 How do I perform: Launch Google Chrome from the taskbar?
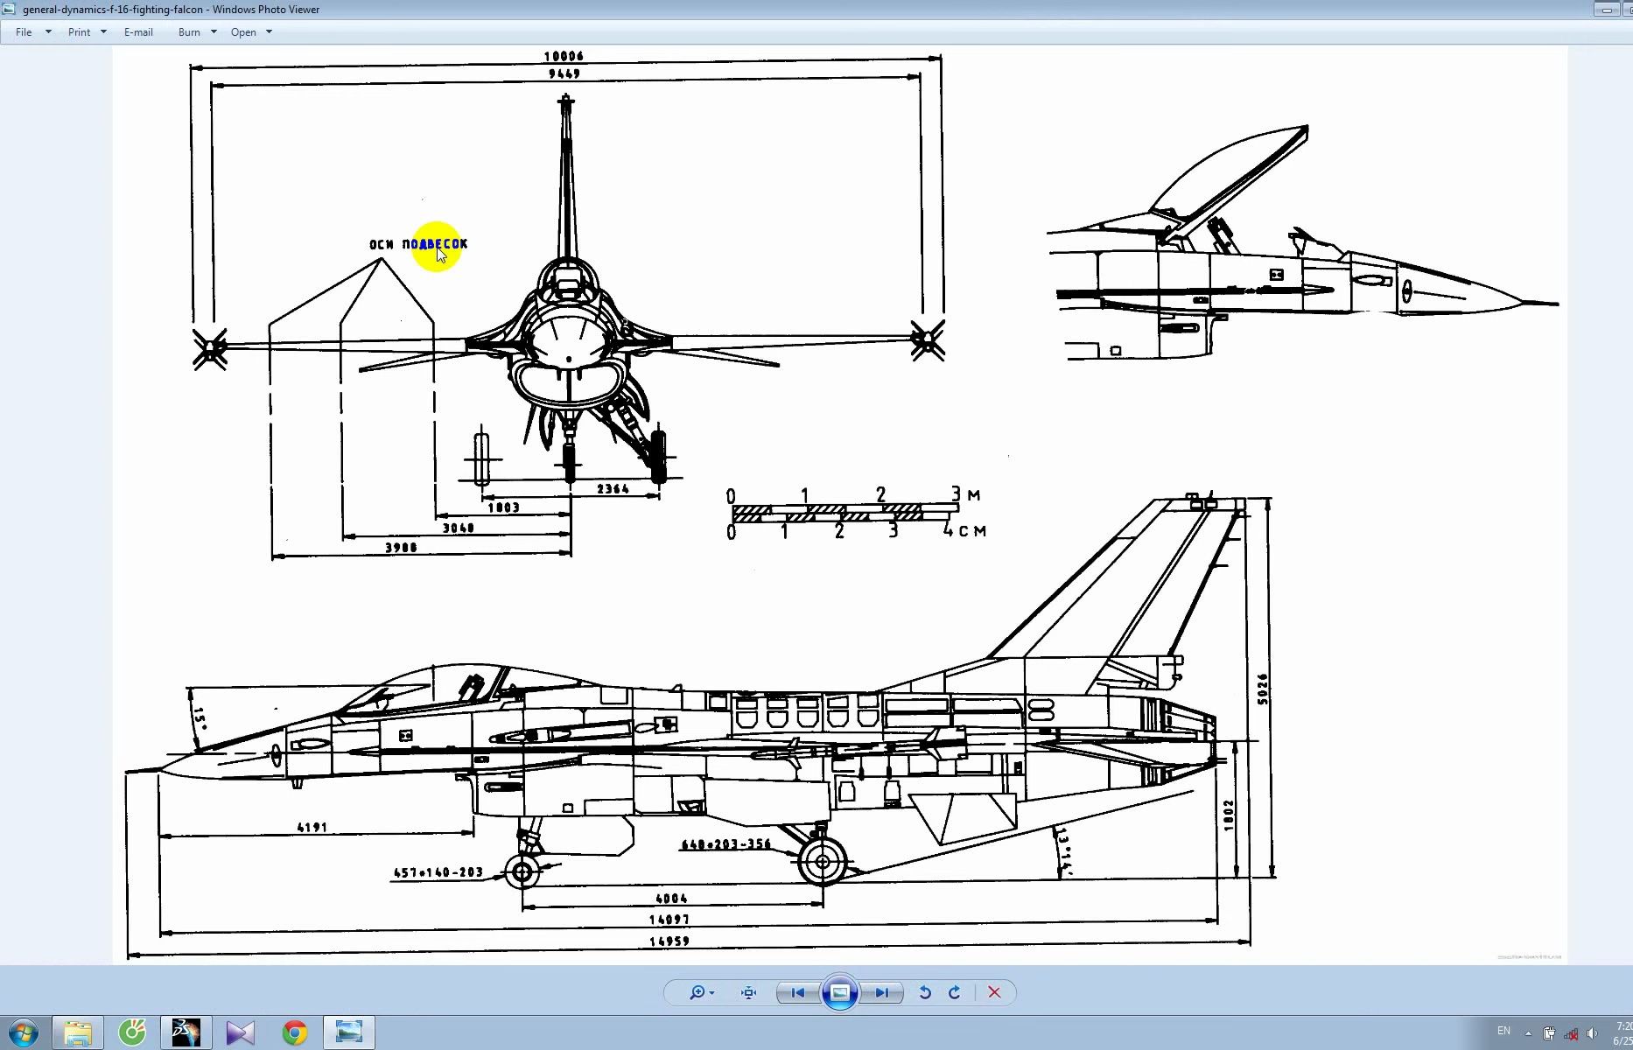point(295,1032)
